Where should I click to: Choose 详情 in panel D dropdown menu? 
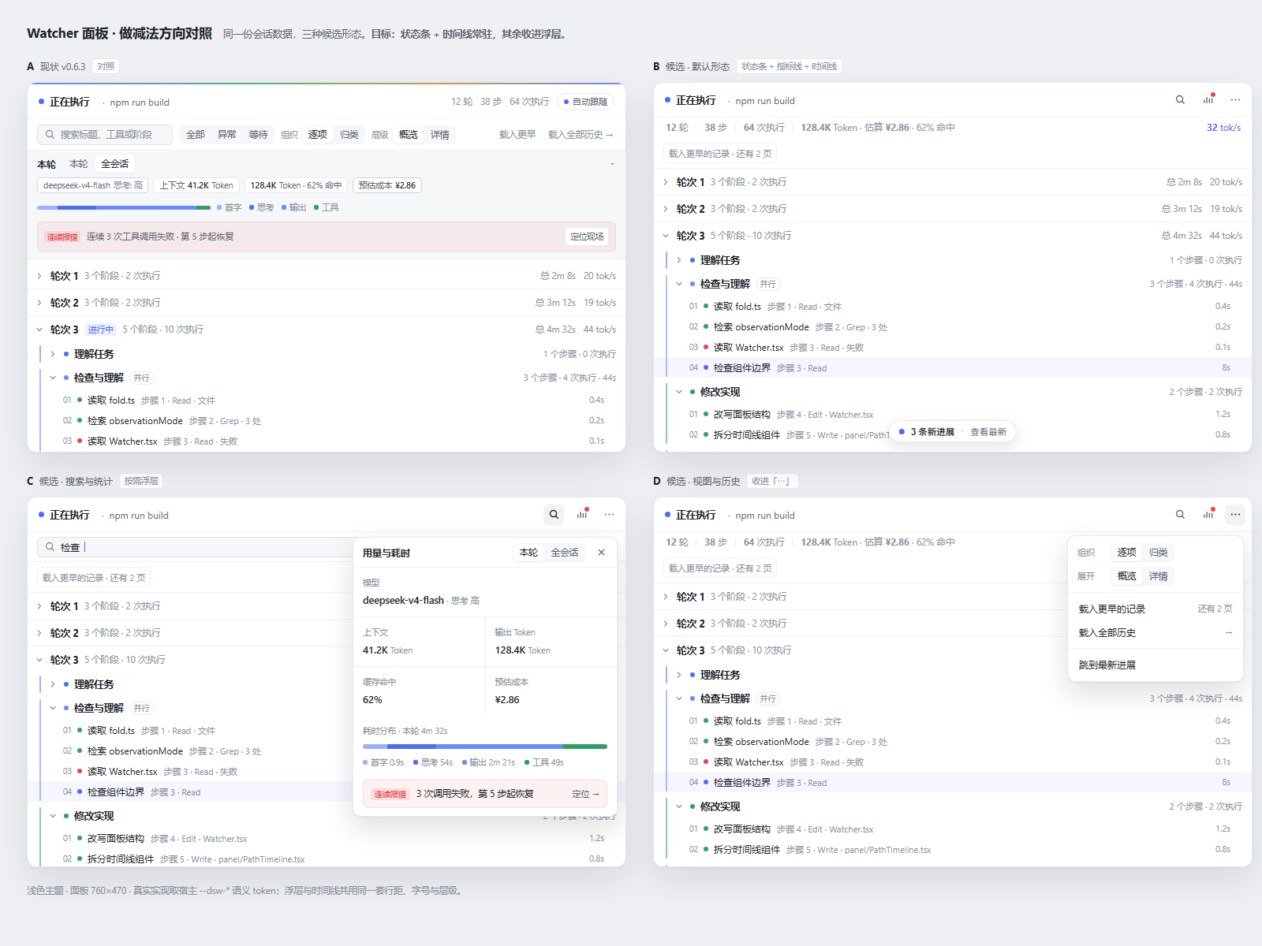click(1159, 576)
